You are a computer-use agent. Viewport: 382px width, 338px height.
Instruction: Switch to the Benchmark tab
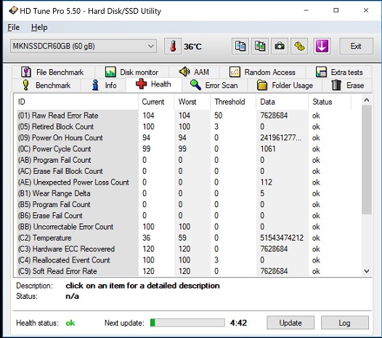click(x=46, y=85)
